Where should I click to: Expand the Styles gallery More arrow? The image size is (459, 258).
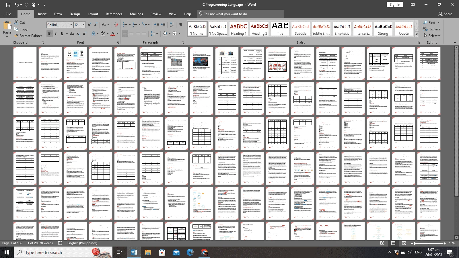coord(417,34)
